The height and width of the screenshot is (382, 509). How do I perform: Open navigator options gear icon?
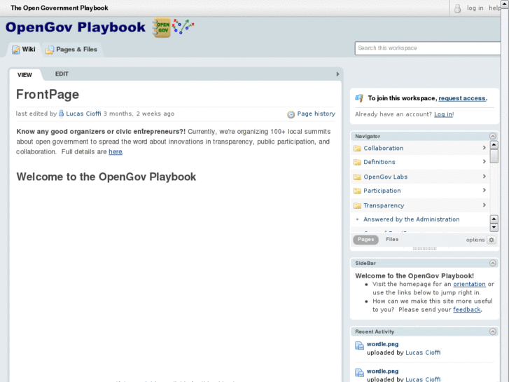tap(491, 240)
